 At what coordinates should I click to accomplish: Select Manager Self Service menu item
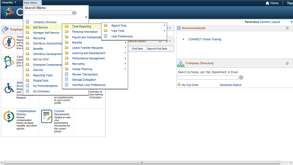point(46,33)
